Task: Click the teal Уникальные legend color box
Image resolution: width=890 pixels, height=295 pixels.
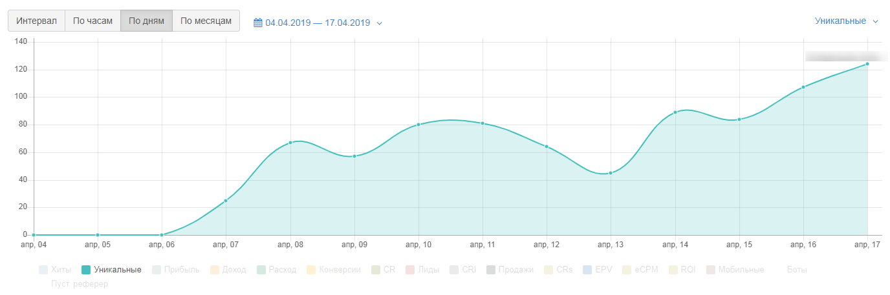Action: [86, 270]
